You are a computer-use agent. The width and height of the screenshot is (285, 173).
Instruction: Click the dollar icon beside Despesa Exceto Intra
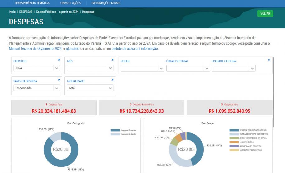tap(131, 105)
